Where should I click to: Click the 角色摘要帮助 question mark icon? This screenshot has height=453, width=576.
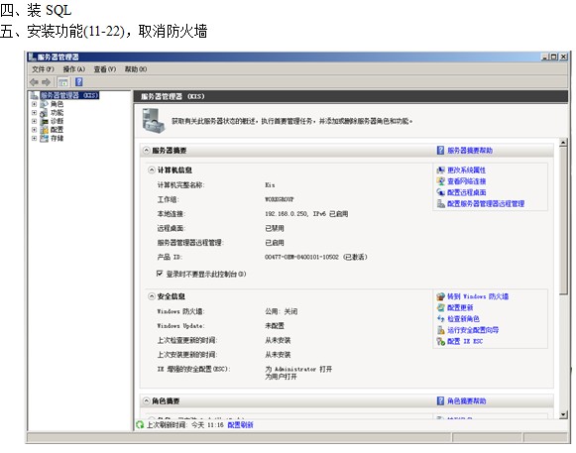point(440,400)
